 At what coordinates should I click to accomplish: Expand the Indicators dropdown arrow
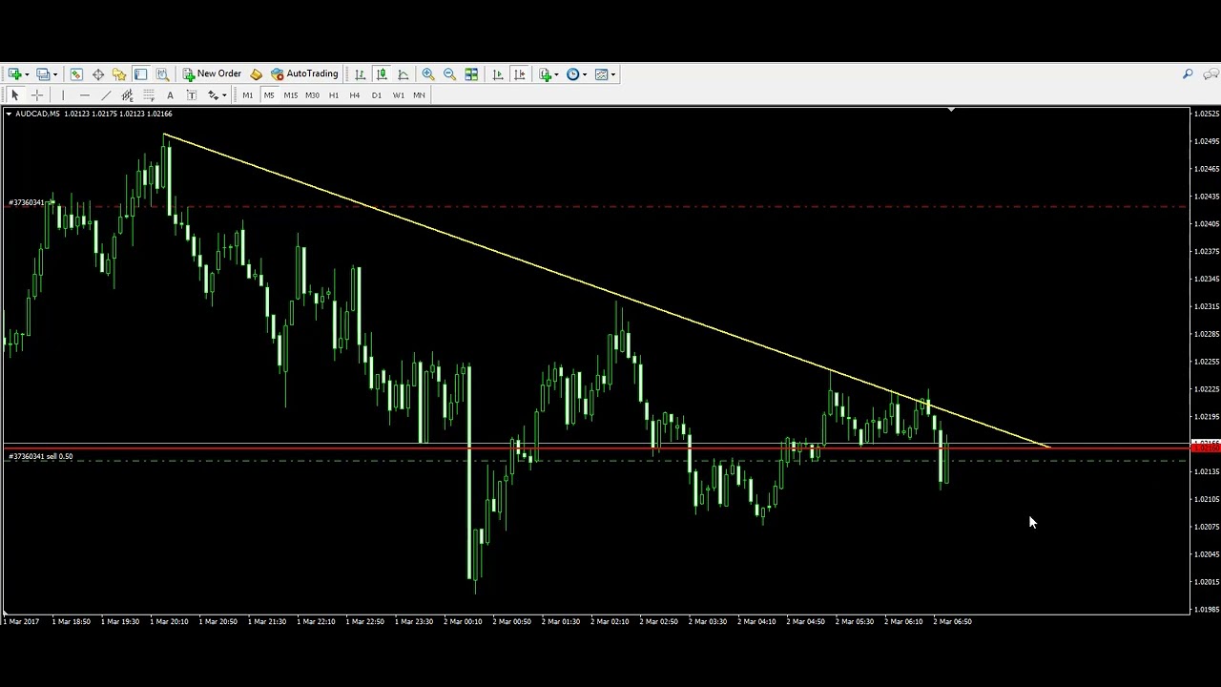click(556, 74)
